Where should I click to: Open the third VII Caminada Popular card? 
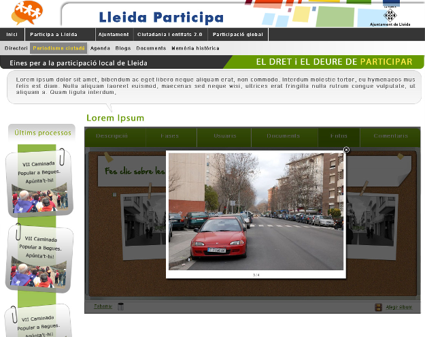(39, 321)
